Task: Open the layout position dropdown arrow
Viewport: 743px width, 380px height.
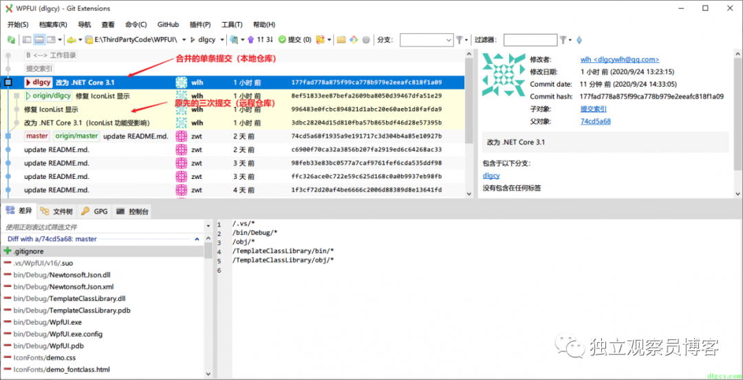Action: tap(60, 40)
